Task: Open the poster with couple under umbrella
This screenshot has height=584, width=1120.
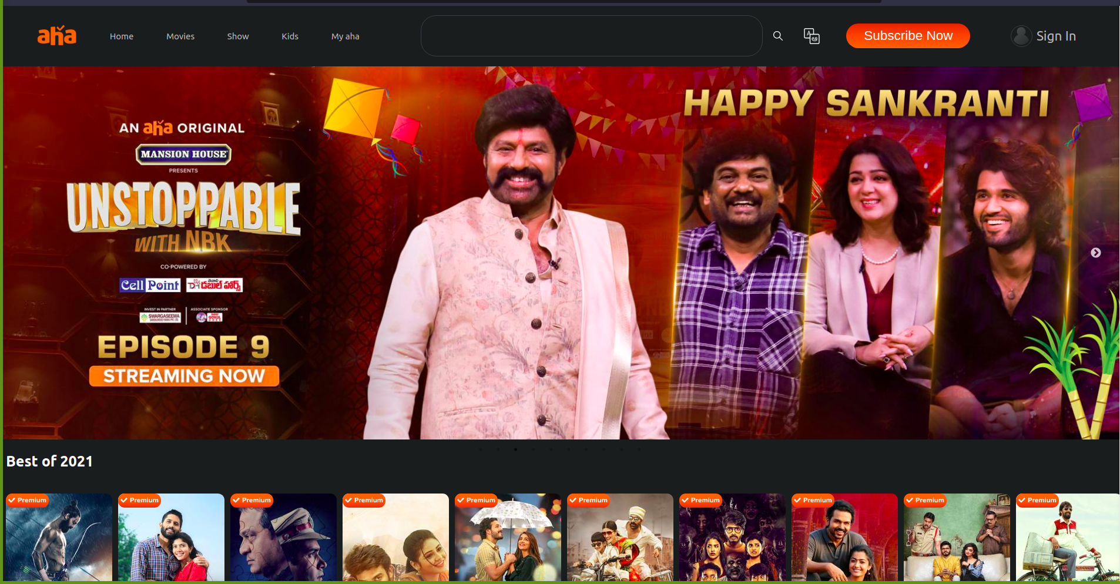Action: coord(508,541)
